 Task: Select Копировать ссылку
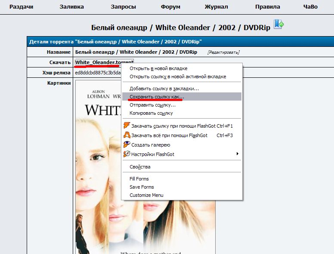[x=182, y=113]
